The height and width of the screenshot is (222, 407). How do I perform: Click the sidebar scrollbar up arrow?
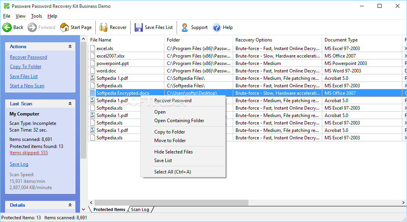(83, 39)
